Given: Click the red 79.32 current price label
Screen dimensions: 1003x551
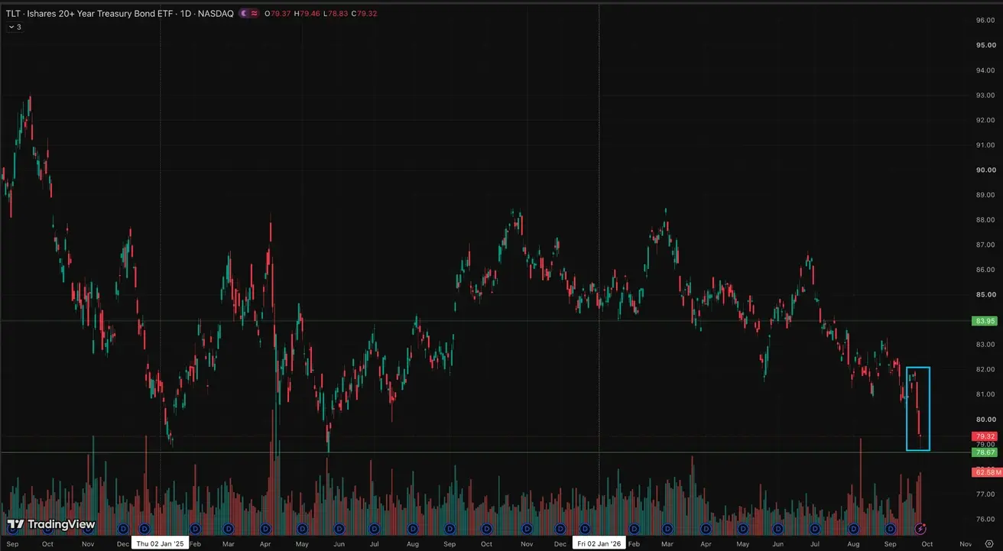Looking at the screenshot, I should [984, 436].
